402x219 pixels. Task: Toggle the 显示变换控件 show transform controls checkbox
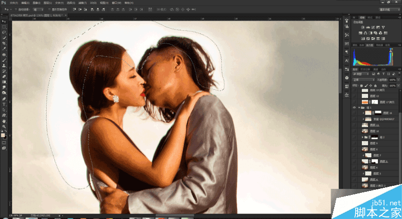(x=49, y=10)
